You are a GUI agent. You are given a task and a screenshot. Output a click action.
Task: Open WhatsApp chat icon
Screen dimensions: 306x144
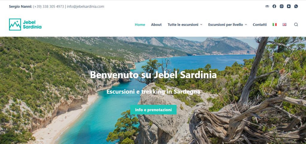pyautogui.click(x=296, y=6)
